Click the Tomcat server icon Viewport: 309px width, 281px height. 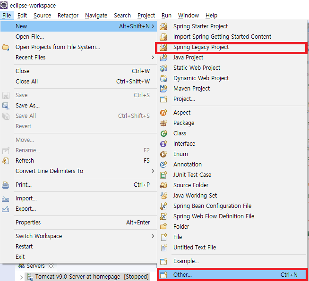pos(30,277)
